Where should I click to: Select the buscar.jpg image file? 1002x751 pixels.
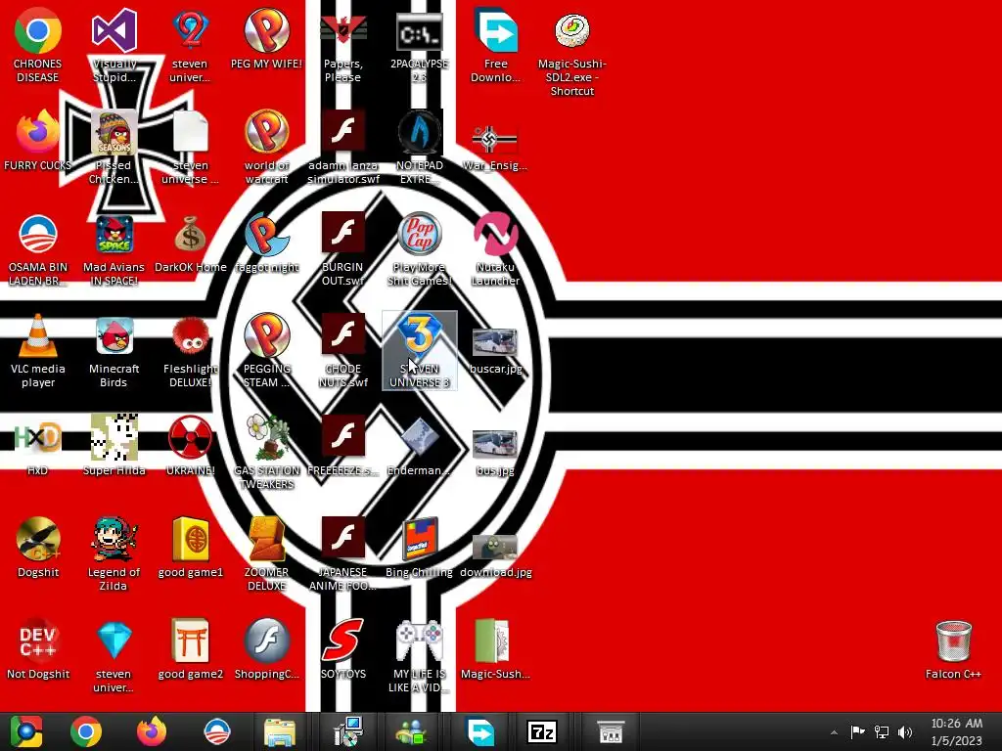(x=495, y=351)
